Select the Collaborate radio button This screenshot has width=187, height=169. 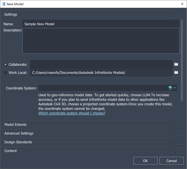pos(5,64)
